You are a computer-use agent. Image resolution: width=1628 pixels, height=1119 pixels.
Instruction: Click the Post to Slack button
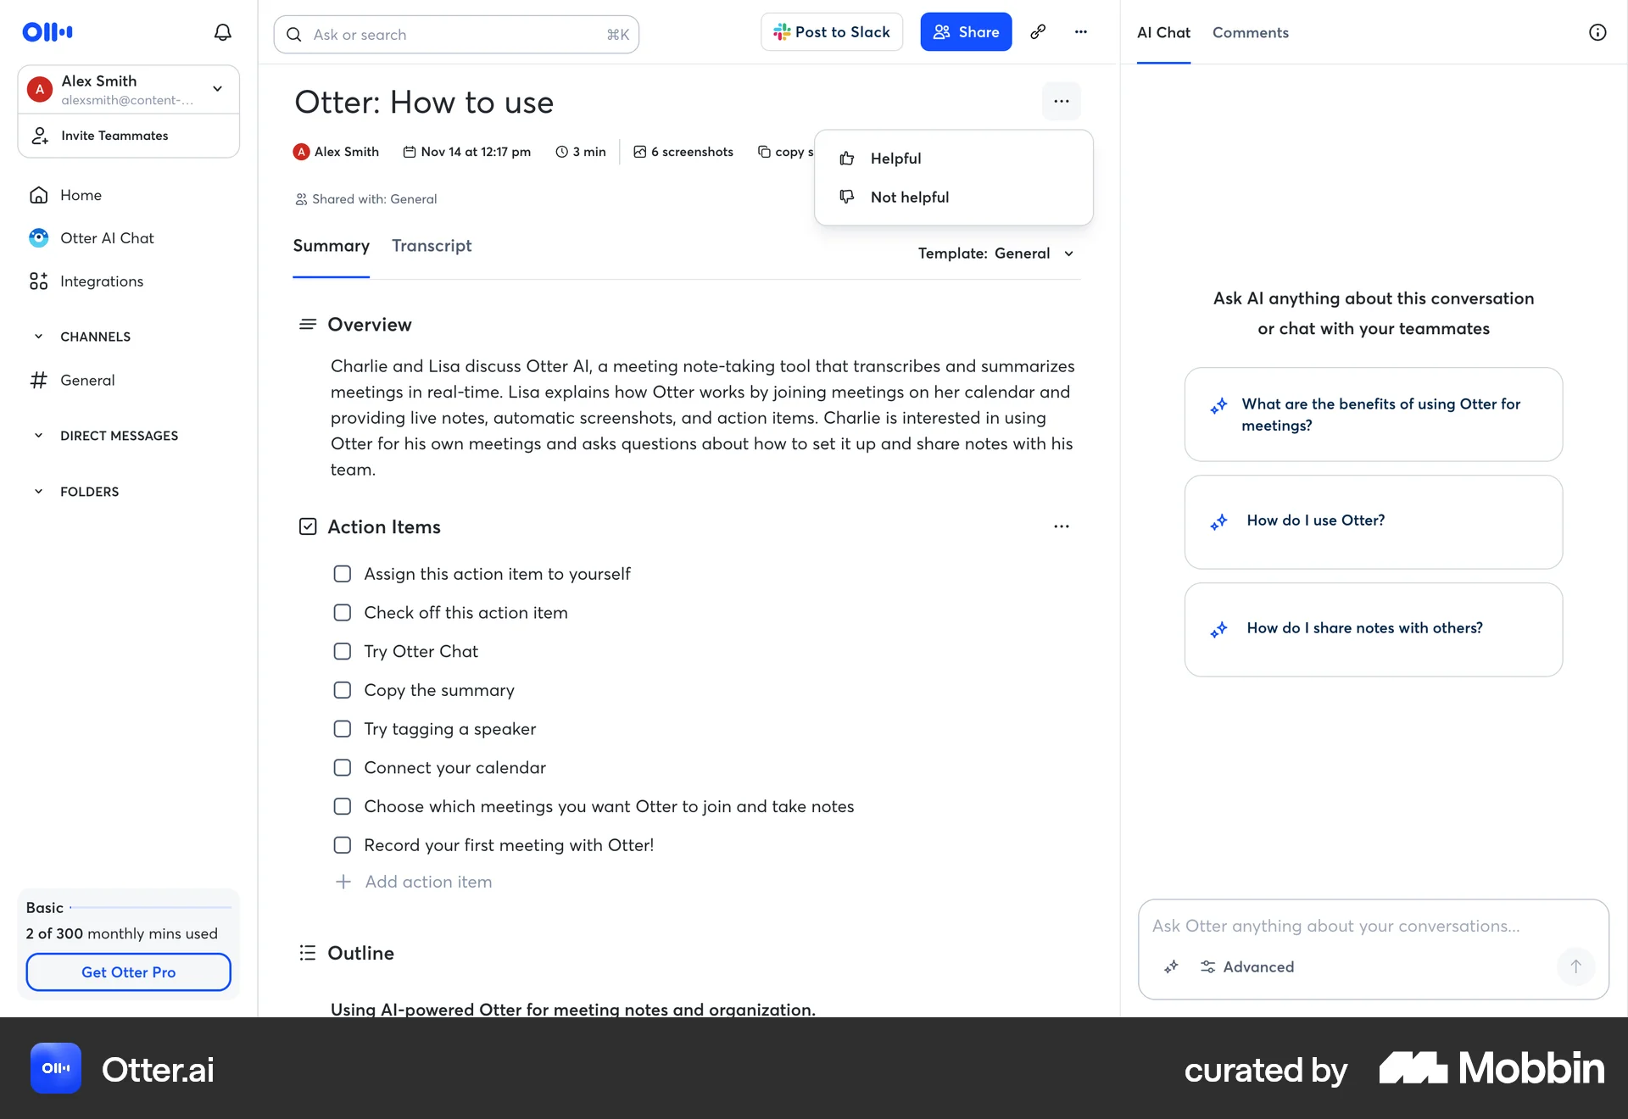[x=832, y=32]
